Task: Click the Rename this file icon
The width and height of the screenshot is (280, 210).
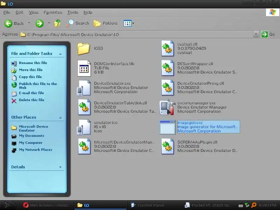Action: 14,63
